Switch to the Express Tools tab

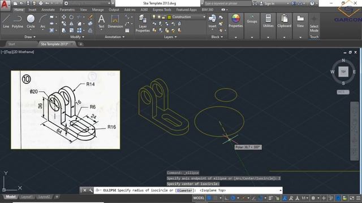[x=162, y=10]
